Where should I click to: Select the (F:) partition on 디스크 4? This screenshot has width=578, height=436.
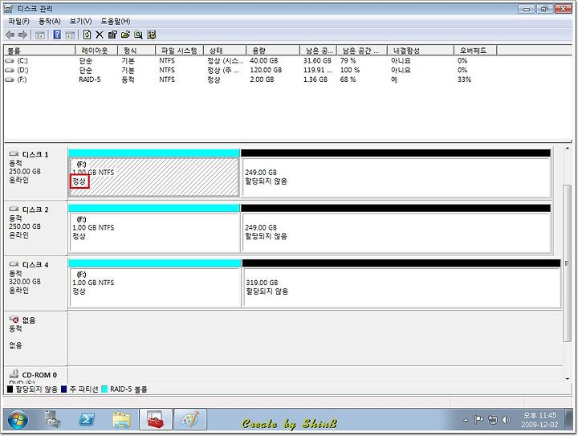[x=155, y=287]
